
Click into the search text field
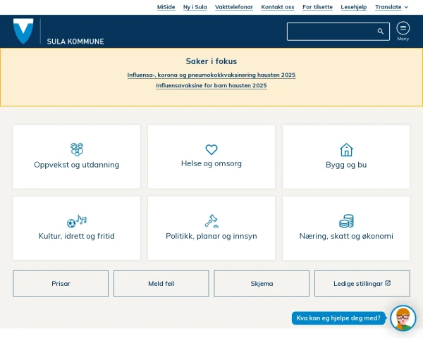pyautogui.click(x=330, y=32)
